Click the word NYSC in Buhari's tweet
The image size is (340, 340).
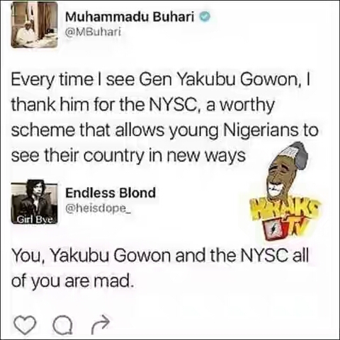pyautogui.click(x=174, y=105)
